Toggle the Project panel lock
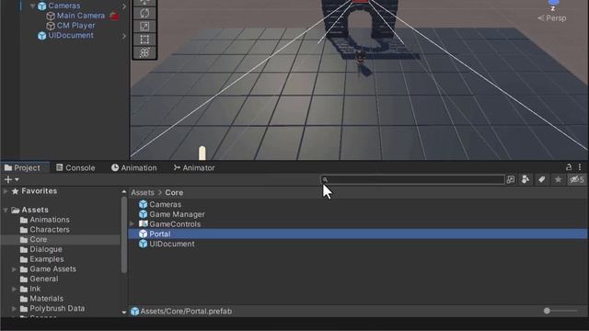Image resolution: width=589 pixels, height=331 pixels. [x=569, y=167]
